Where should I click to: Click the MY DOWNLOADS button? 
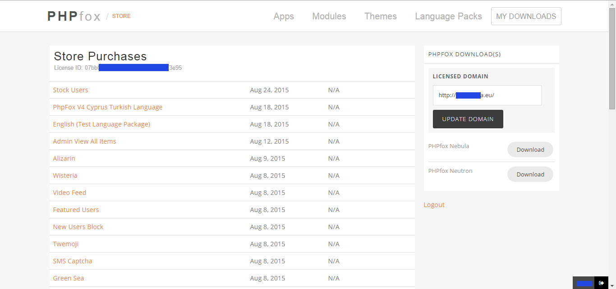coord(526,16)
